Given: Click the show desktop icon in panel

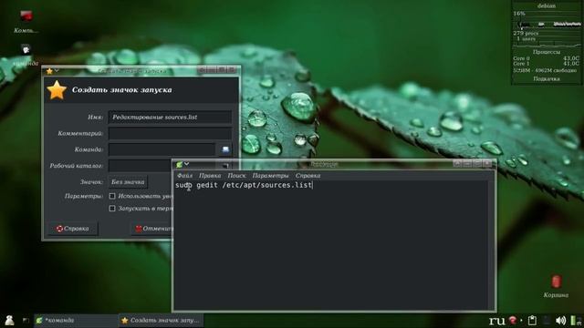Looking at the screenshot, I should [x=26, y=320].
